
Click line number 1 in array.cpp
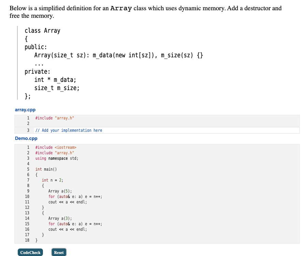[x=28, y=117]
